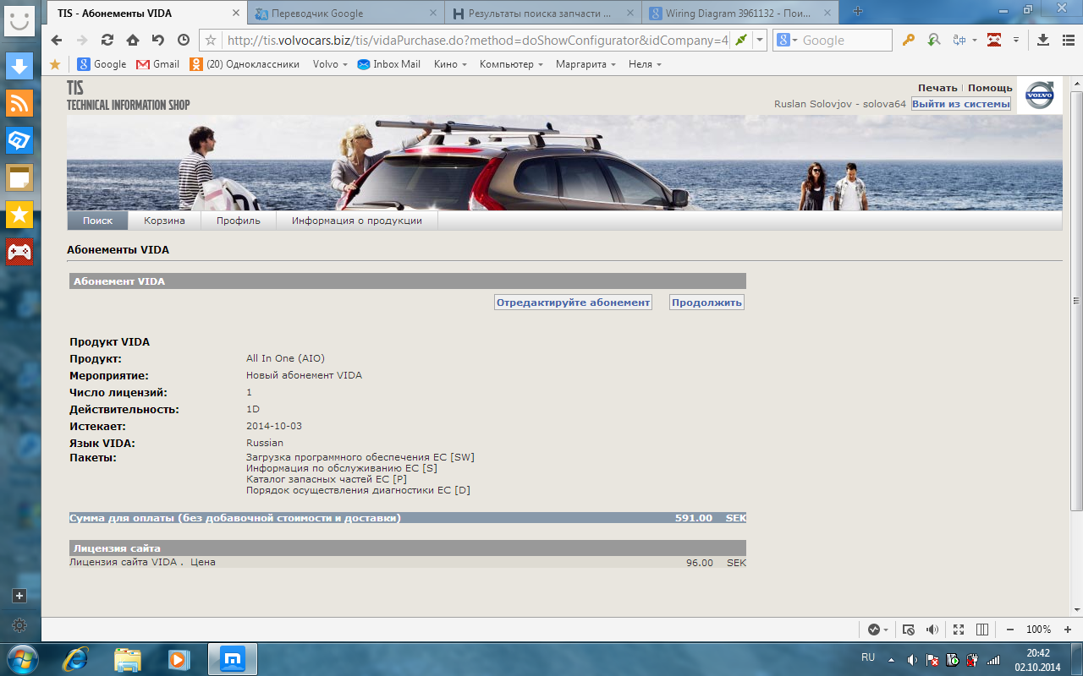
Task: Bookmark page with the address bar star
Action: coord(212,40)
